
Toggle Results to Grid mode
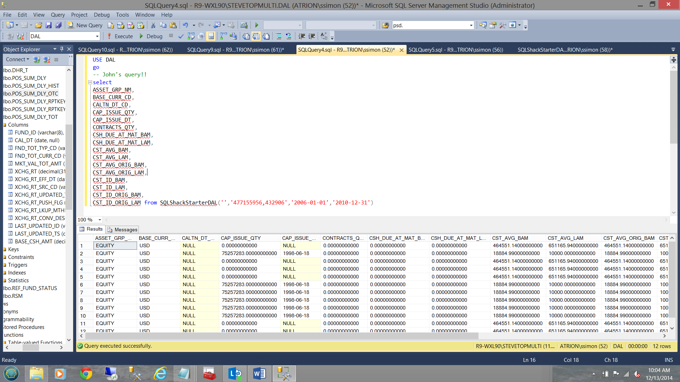point(256,36)
